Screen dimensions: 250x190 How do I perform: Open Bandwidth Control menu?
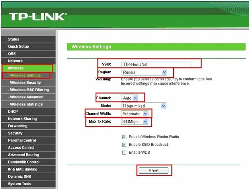pos(28,162)
